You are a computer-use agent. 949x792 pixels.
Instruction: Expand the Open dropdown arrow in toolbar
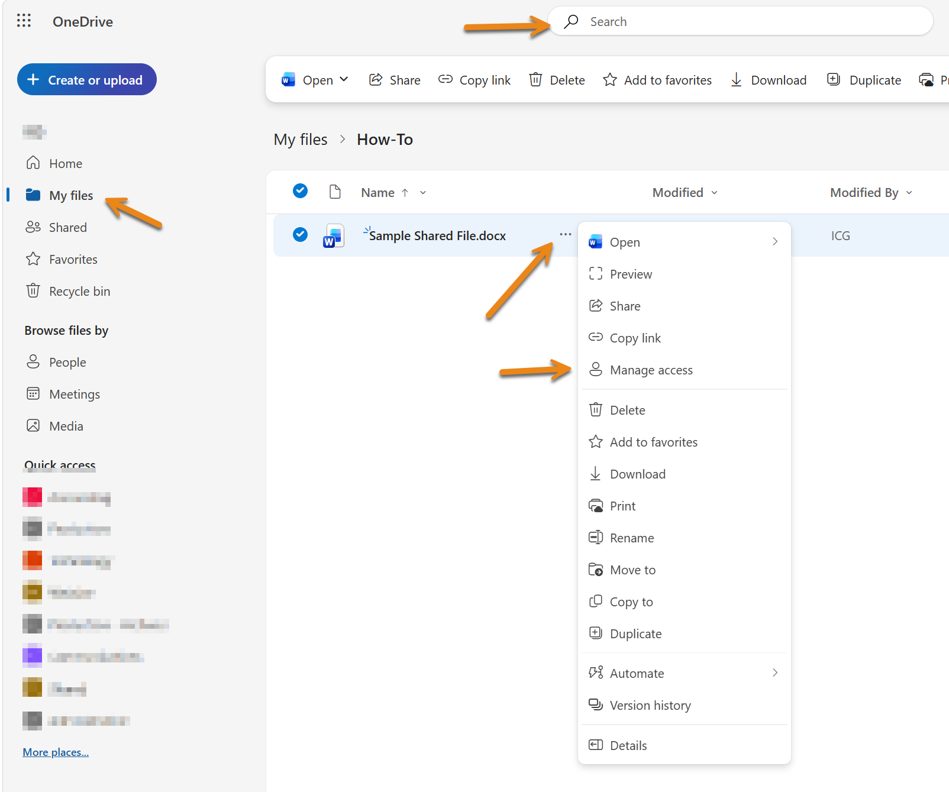click(344, 79)
